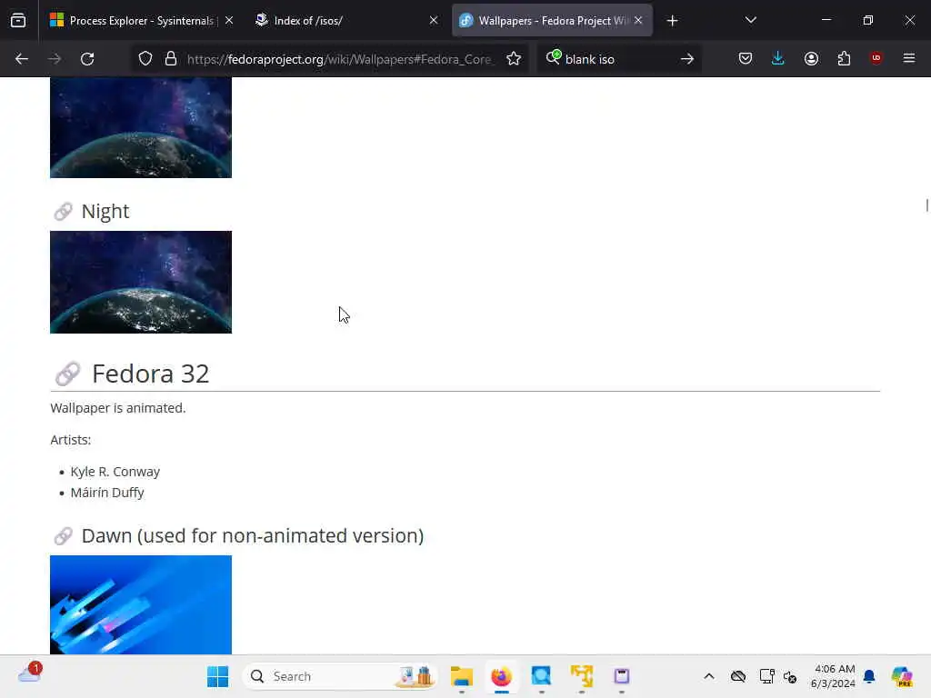Click the search engine magnifier icon
931x698 pixels.
coord(553,57)
